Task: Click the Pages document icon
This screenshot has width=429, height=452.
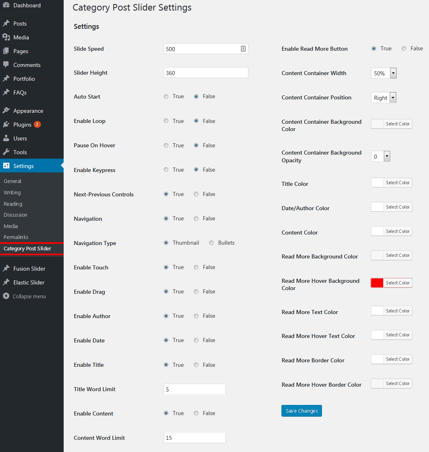Action: 6,51
